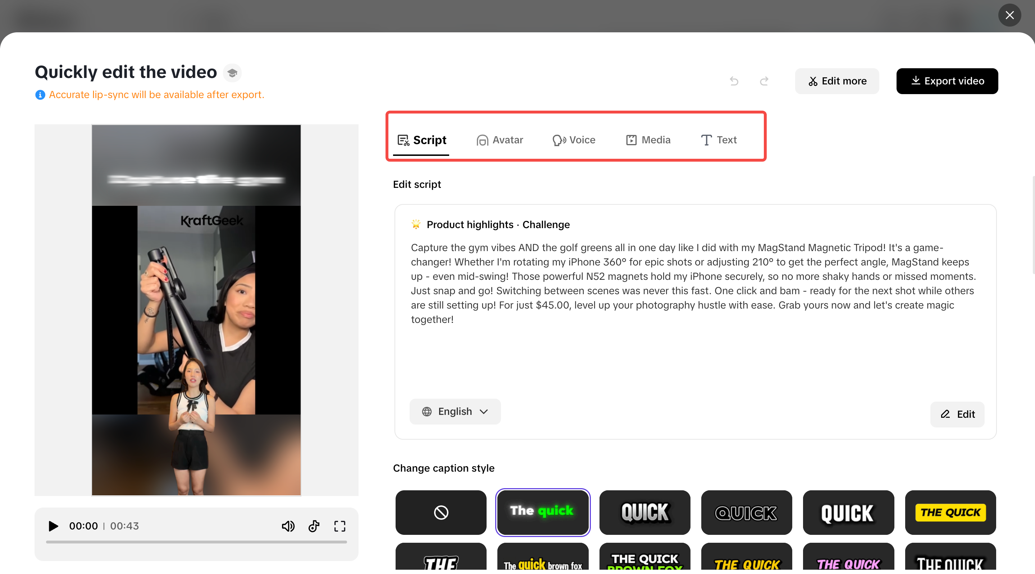Click the pencil icon in Edit button

tap(945, 414)
